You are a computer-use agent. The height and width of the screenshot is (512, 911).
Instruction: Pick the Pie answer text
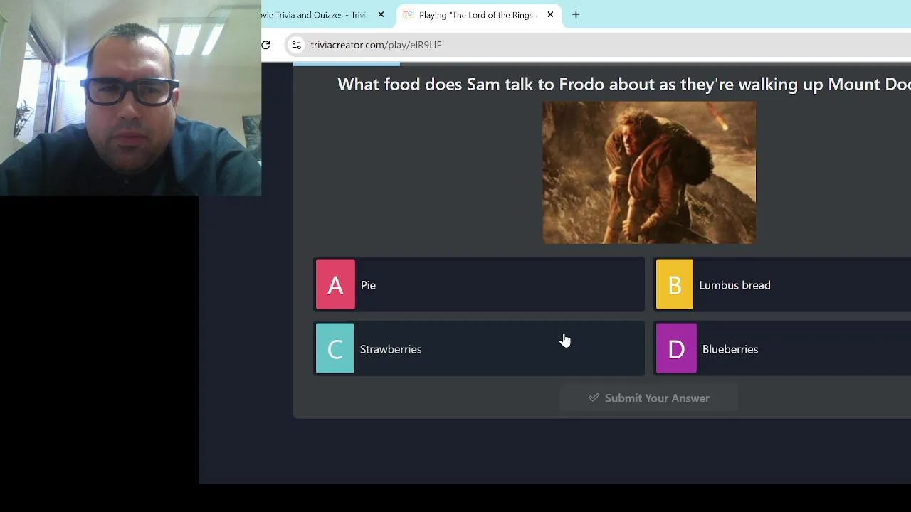click(x=368, y=285)
